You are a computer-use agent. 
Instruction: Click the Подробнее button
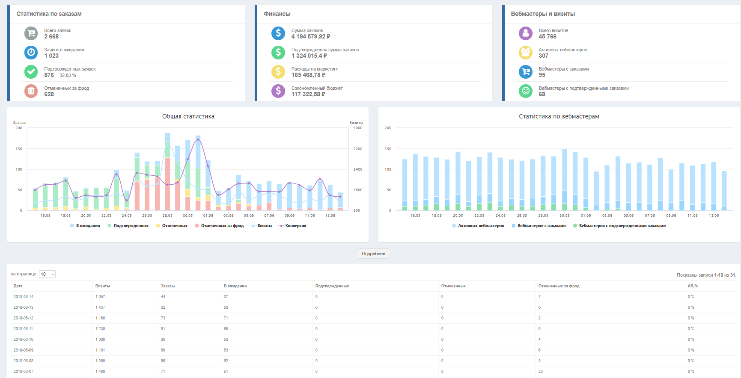click(x=373, y=254)
